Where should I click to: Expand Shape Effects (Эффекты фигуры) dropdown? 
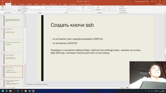(x=112, y=11)
